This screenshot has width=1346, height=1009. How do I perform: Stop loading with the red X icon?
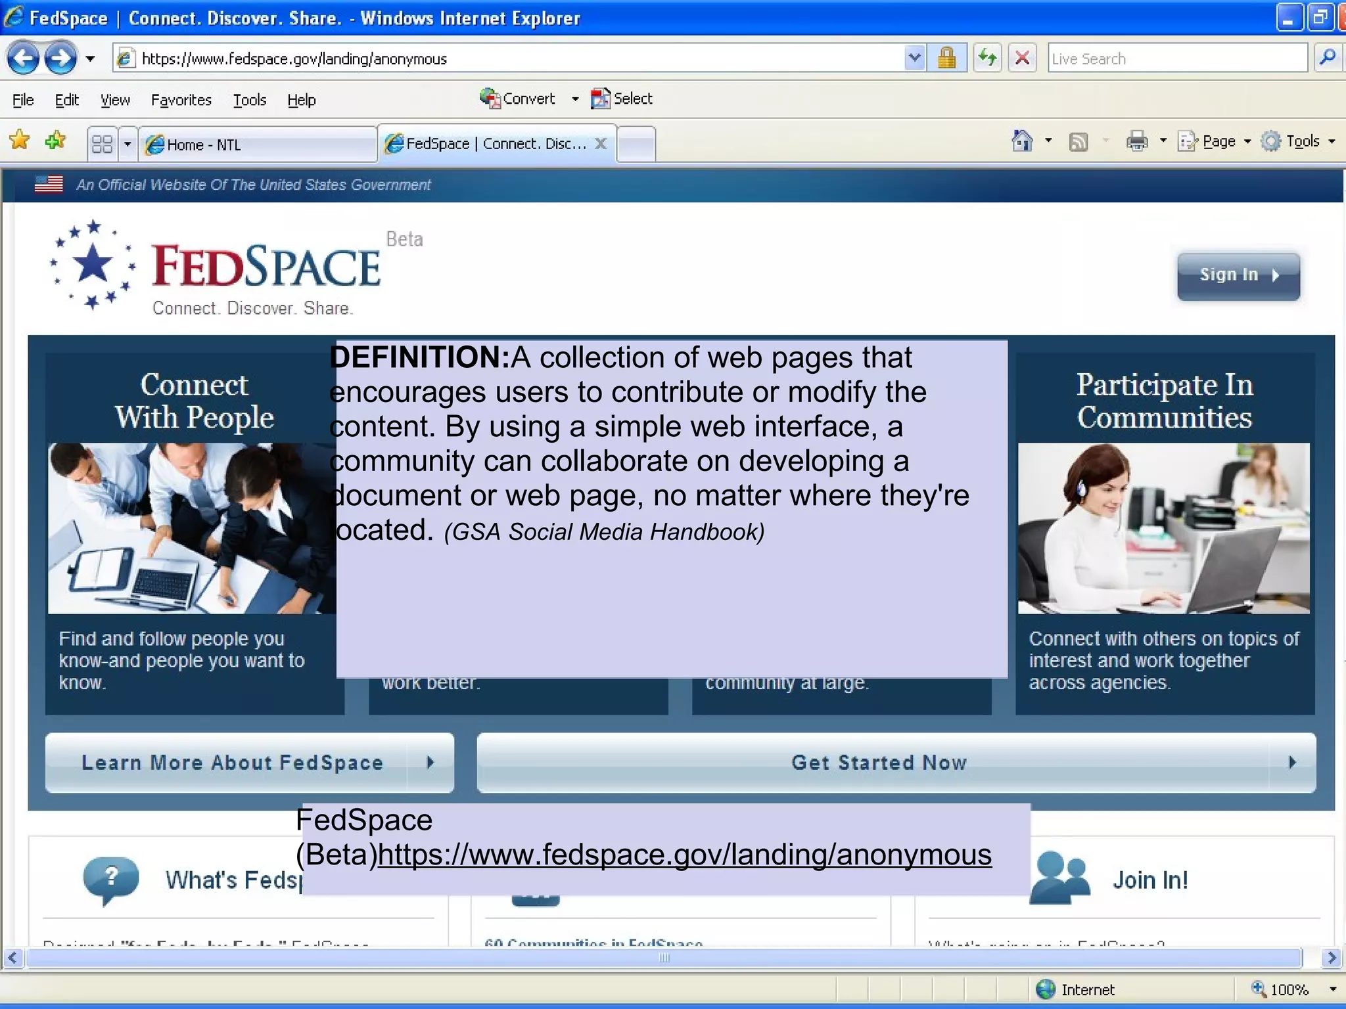coord(1023,58)
